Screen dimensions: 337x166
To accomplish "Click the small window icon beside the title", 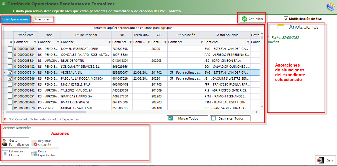I will 4,4.
